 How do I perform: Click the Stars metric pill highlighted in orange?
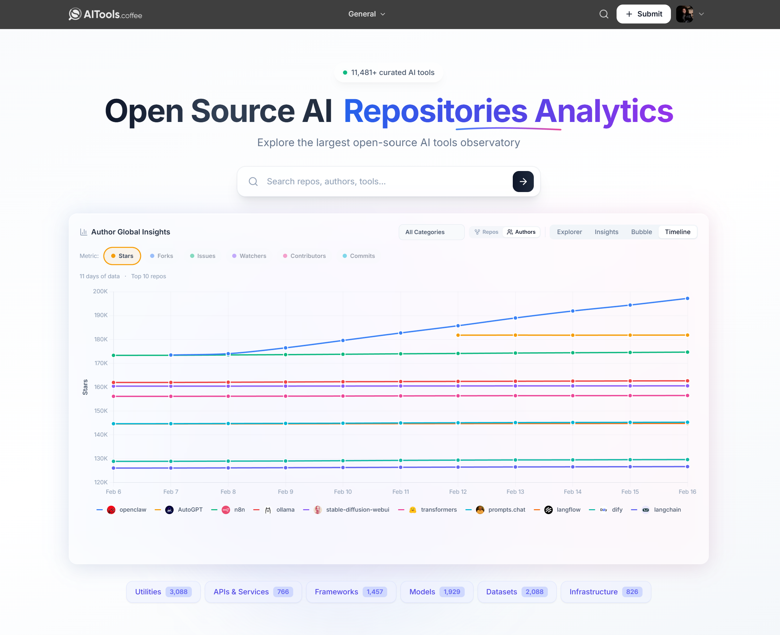click(122, 256)
